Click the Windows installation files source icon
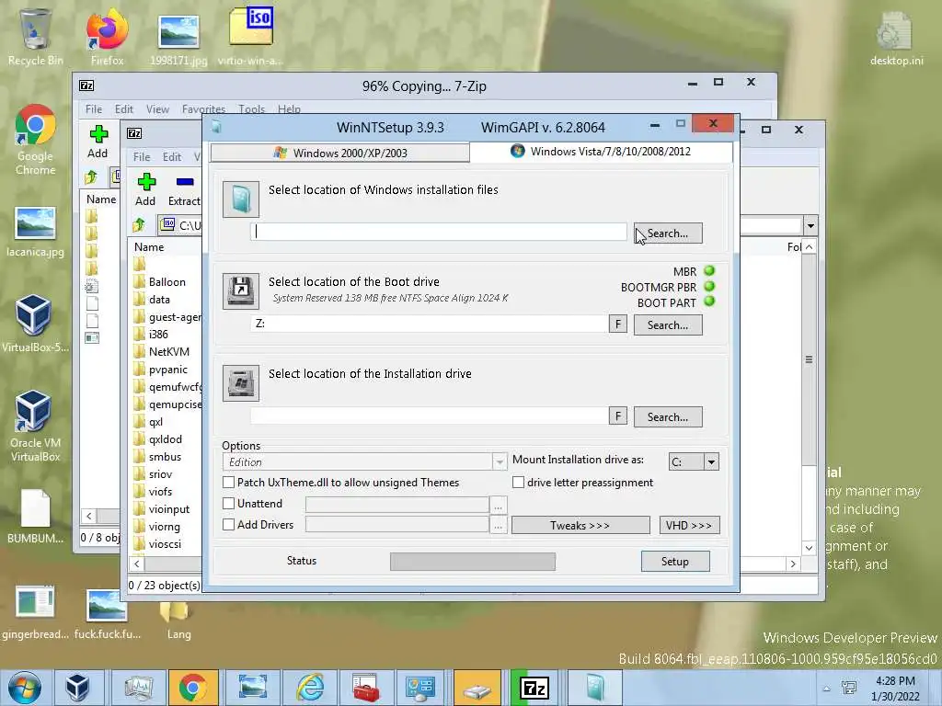 pos(241,199)
